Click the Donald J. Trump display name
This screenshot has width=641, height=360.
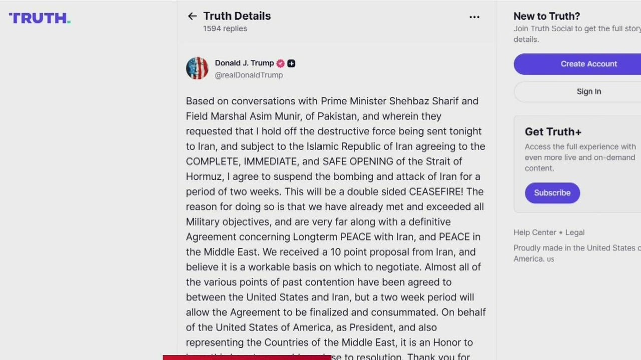(x=244, y=63)
